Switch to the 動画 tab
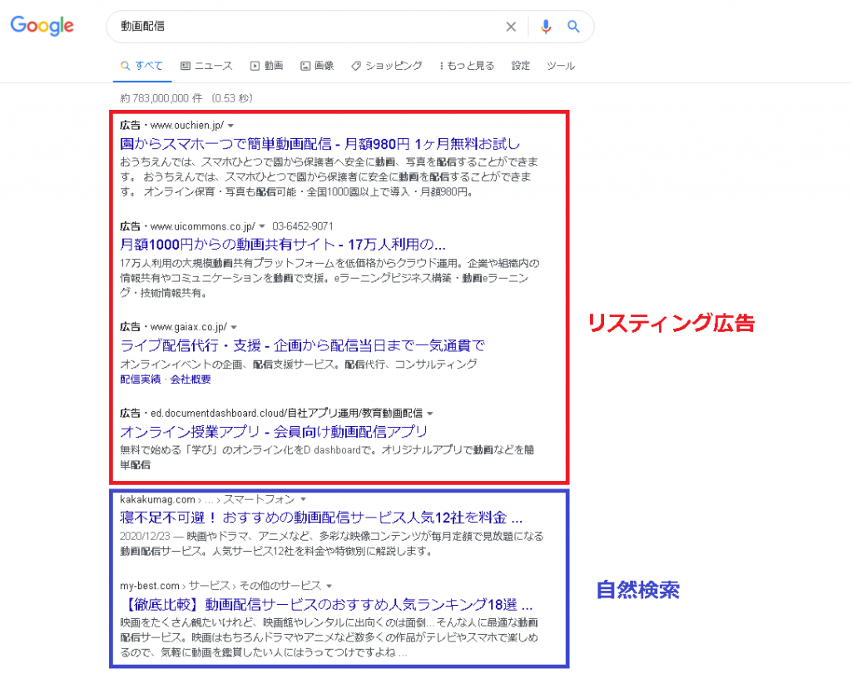 266,66
